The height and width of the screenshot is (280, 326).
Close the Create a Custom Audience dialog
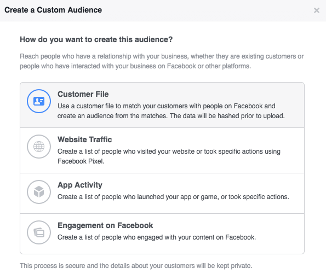click(x=317, y=10)
